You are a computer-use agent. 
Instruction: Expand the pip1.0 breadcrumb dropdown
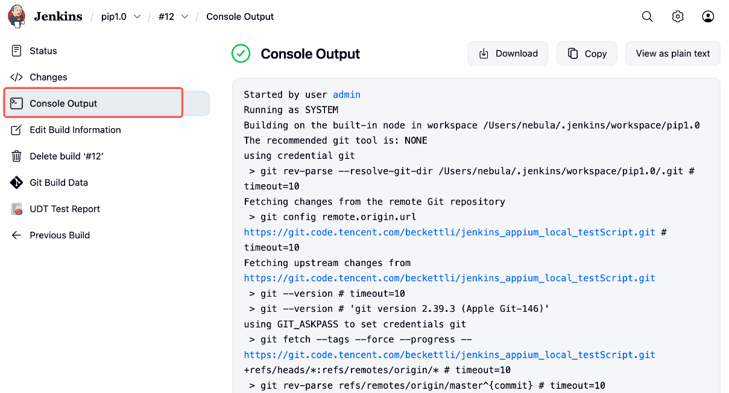pos(137,17)
